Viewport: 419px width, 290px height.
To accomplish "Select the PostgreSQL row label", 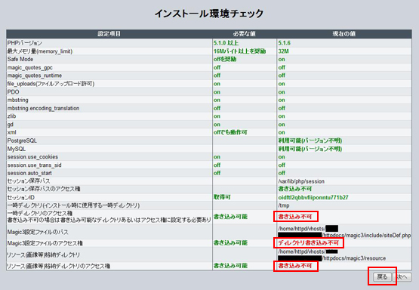I will [x=22, y=140].
